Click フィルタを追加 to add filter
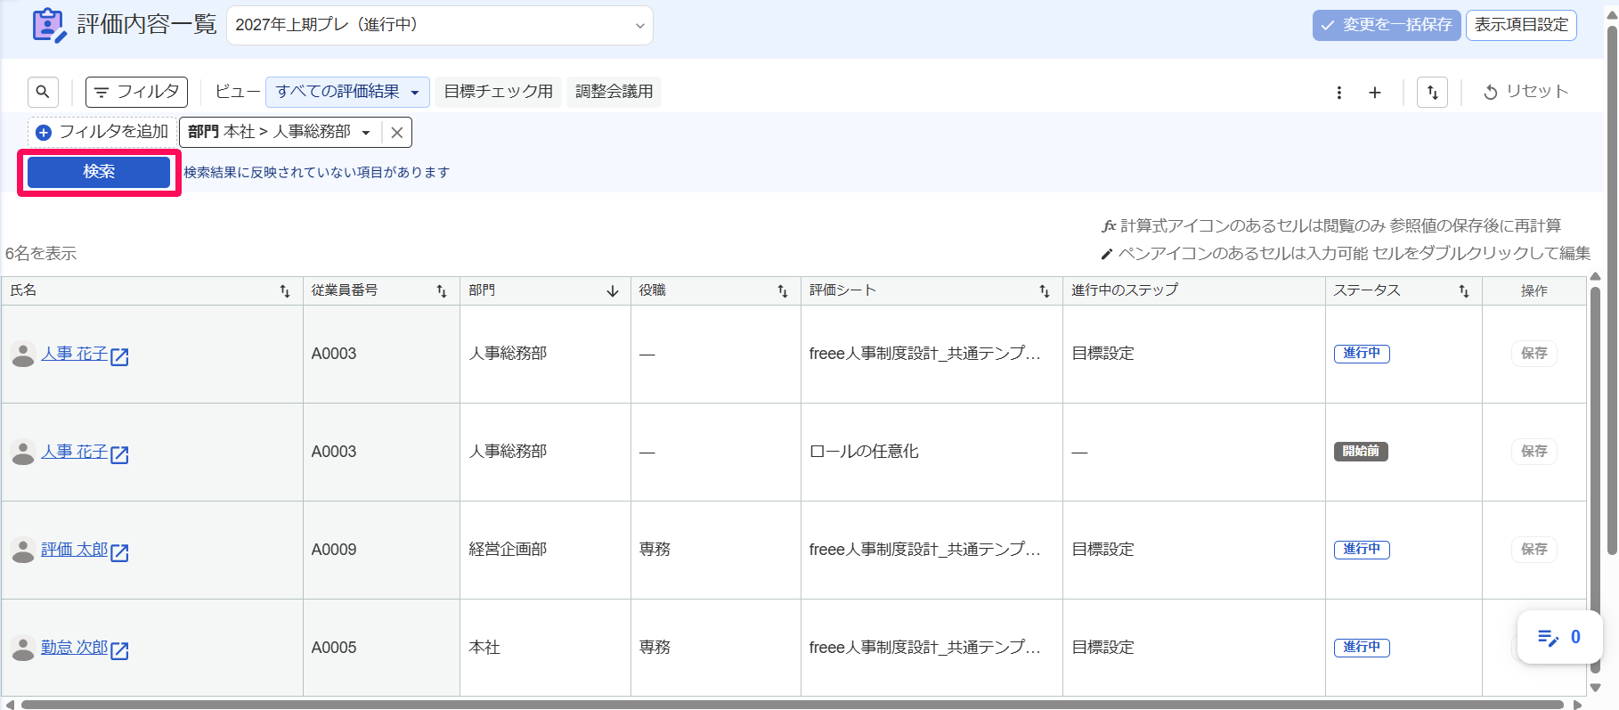The width and height of the screenshot is (1619, 710). point(102,132)
